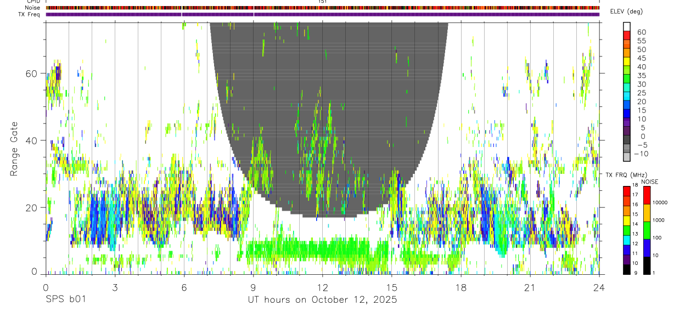
Task: Pick the cyan 12–13 swatch in the TX FRQ colorbar
Action: click(x=627, y=240)
